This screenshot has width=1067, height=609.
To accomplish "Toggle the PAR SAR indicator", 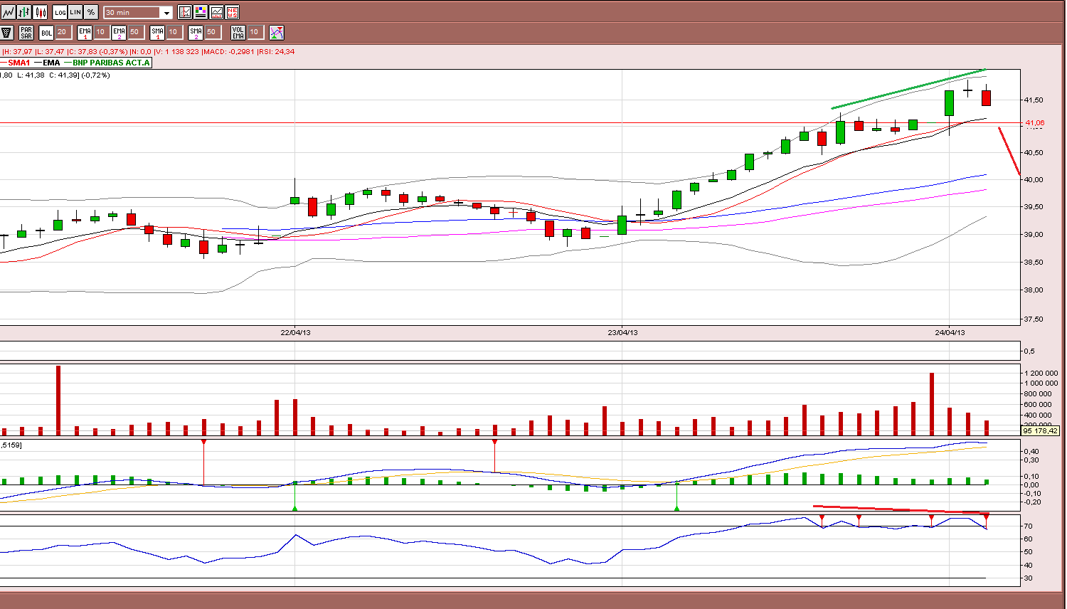I will 26,33.
